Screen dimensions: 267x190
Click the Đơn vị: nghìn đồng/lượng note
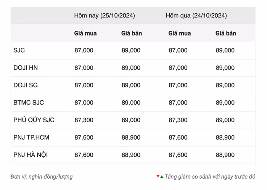42,177
